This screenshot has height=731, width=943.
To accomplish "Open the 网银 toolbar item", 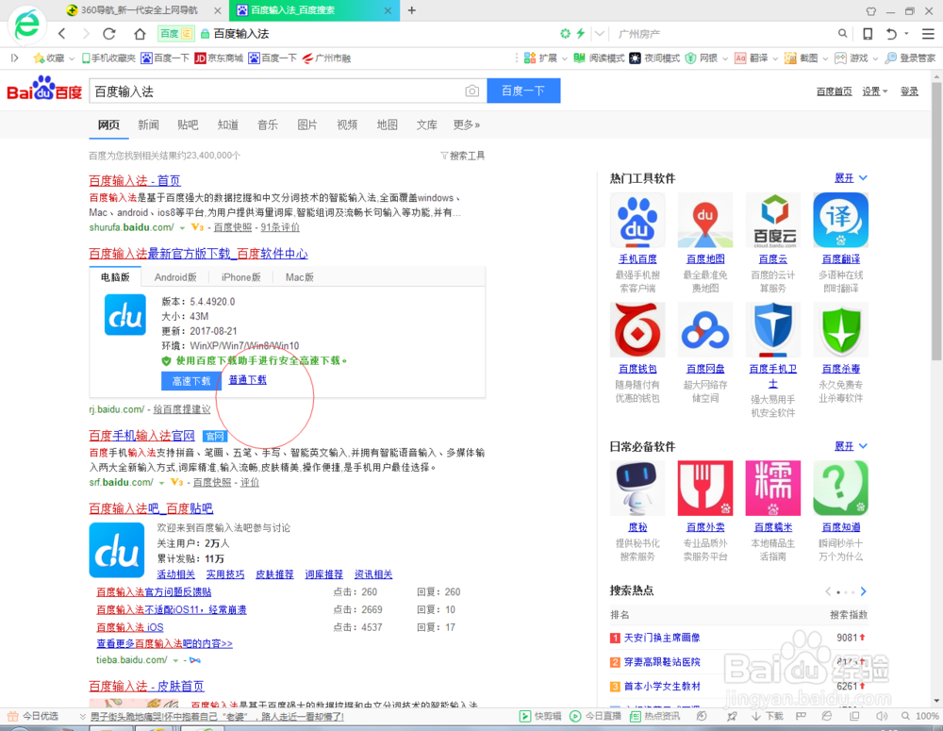I will (x=702, y=58).
